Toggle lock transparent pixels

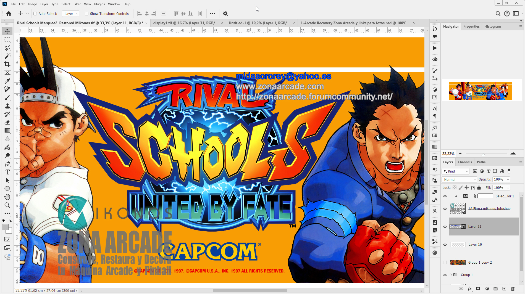click(455, 188)
